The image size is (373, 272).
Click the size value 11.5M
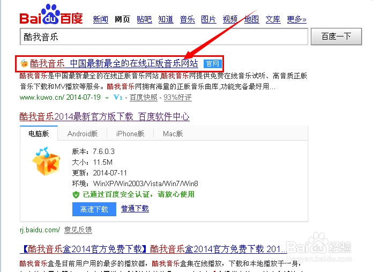click(103, 162)
